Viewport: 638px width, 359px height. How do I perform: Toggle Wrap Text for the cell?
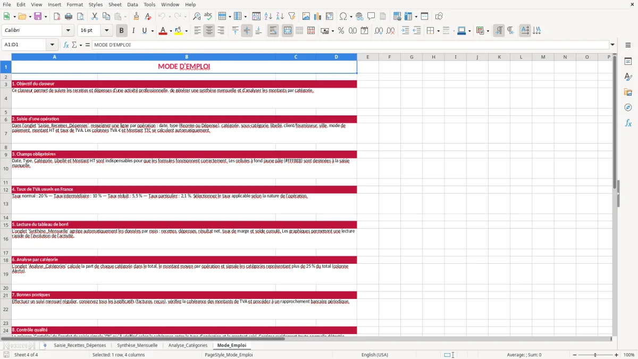(273, 31)
